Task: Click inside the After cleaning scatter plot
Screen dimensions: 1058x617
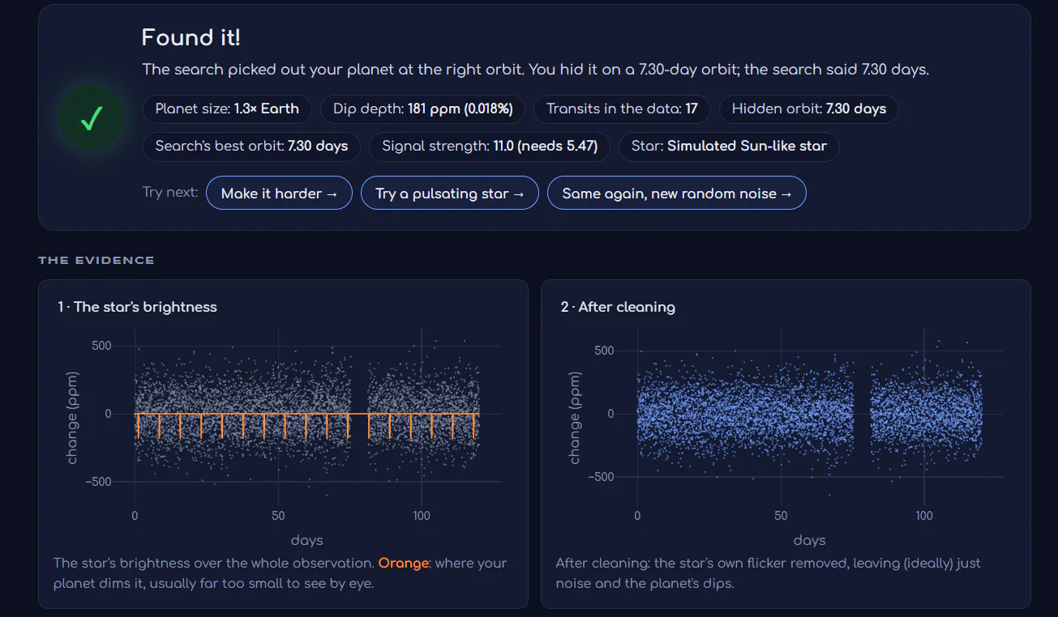Action: 810,417
